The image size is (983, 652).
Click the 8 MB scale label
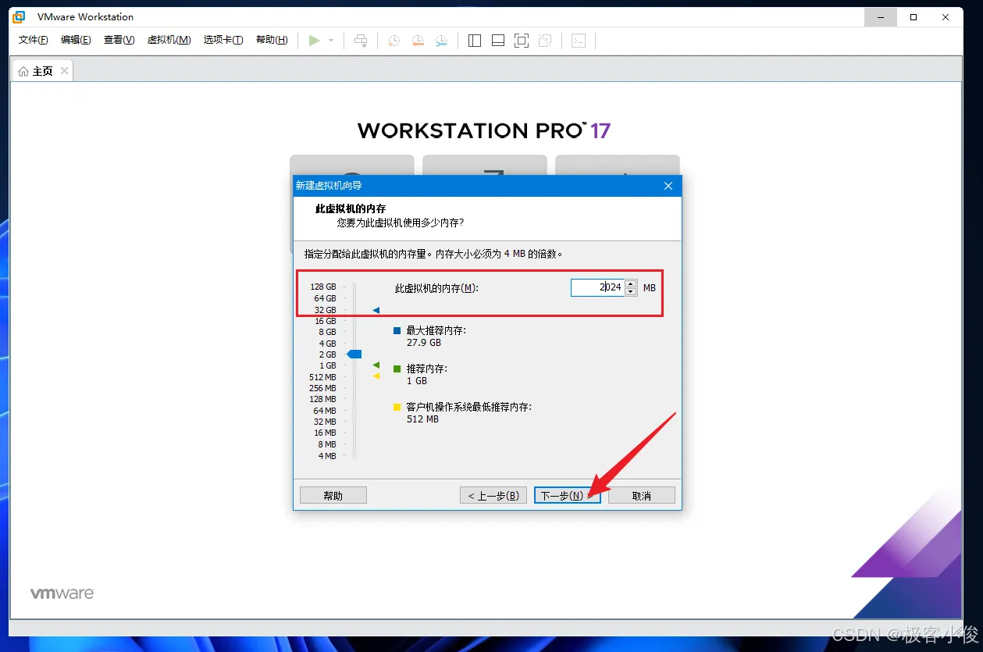327,444
